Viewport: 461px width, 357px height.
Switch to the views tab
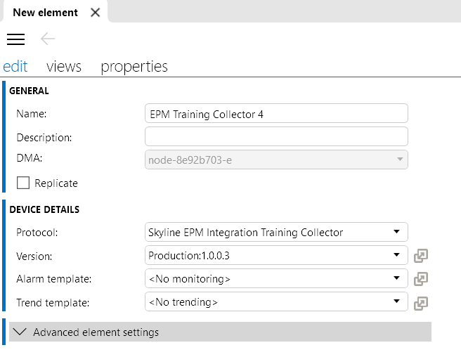coord(64,67)
